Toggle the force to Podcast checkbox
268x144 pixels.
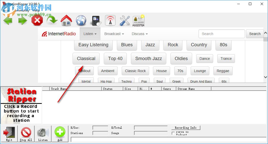(x=173, y=133)
